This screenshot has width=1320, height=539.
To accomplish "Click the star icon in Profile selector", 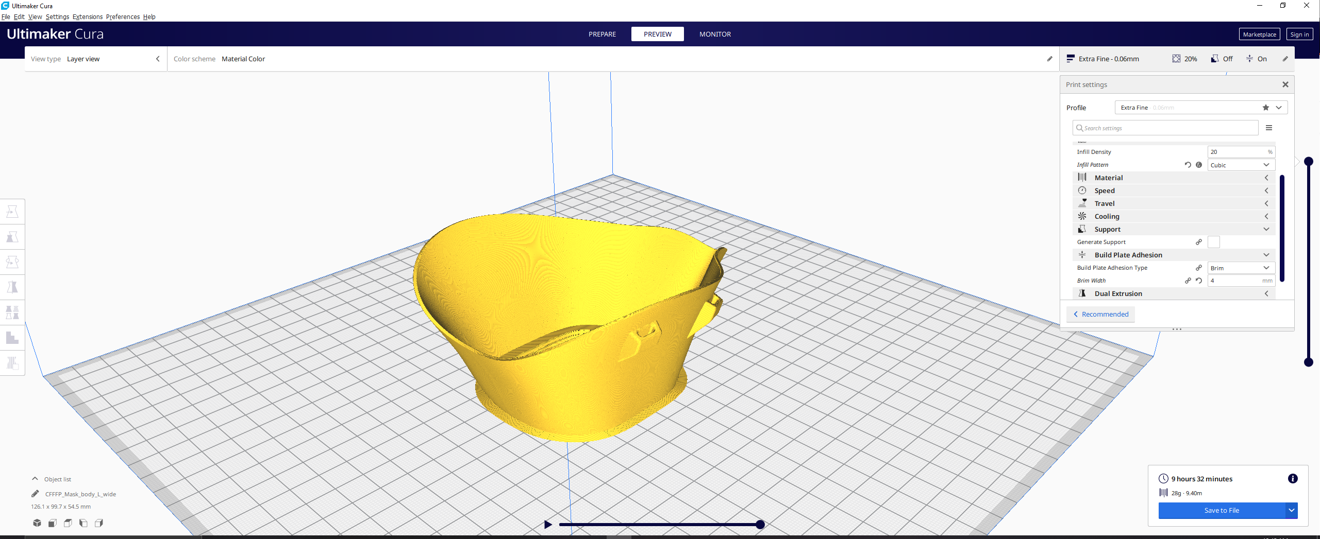I will (1265, 108).
